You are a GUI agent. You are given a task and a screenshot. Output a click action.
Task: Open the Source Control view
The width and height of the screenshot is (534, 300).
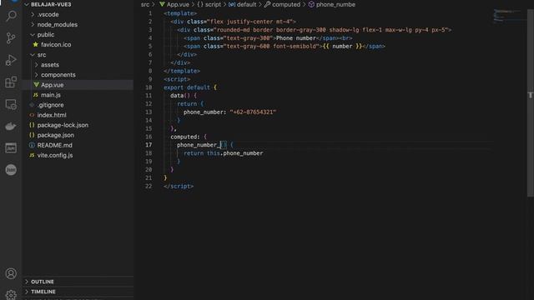coord(11,37)
